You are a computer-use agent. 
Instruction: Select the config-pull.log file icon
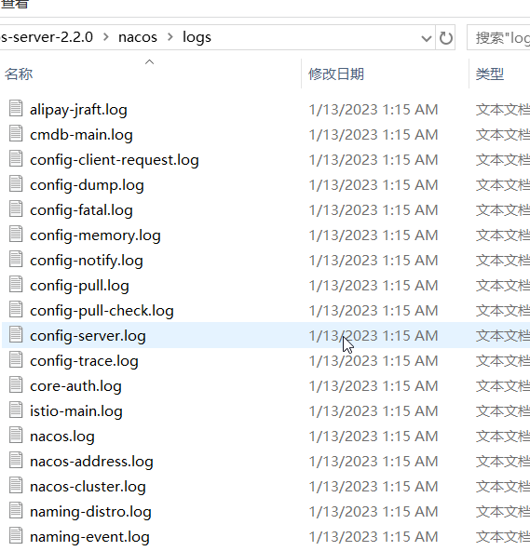tap(16, 284)
